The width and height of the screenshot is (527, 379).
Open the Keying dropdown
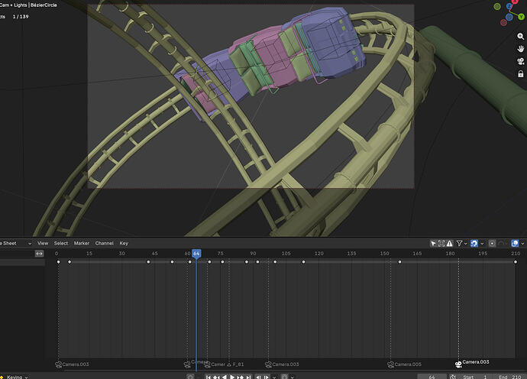17,377
